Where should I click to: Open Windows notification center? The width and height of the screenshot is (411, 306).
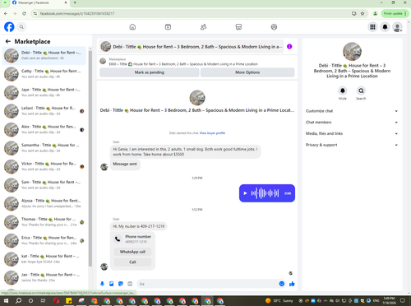tap(403, 301)
